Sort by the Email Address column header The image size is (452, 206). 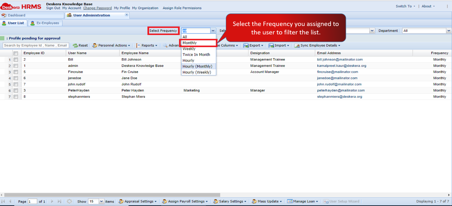(x=364, y=53)
